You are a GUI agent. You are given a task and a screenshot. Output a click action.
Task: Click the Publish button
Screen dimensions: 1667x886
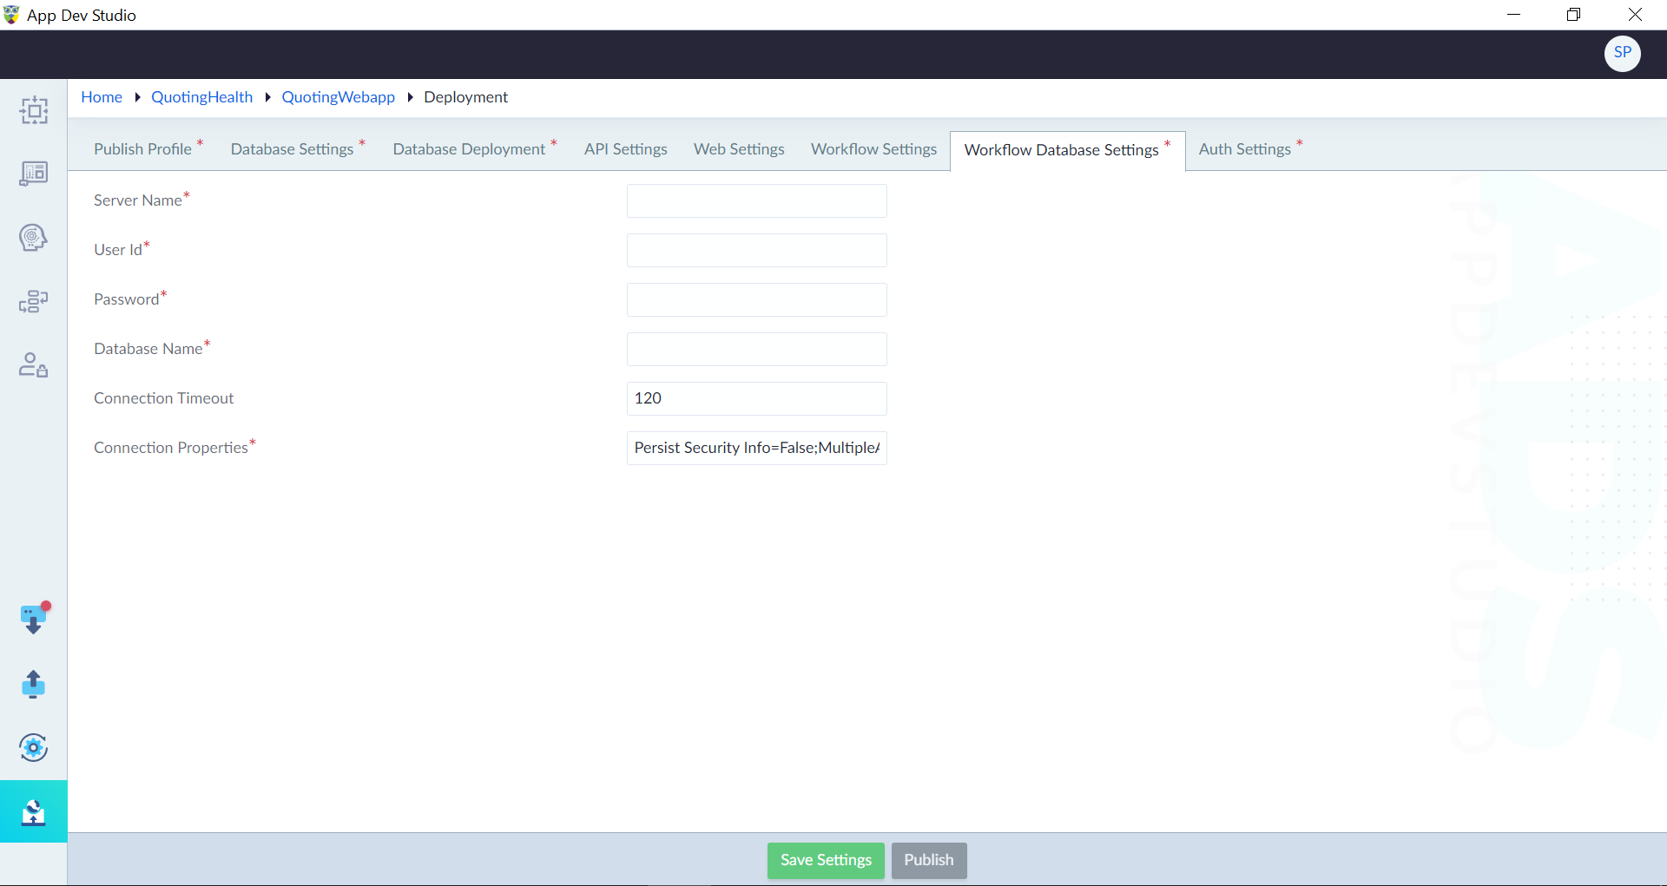tap(928, 860)
